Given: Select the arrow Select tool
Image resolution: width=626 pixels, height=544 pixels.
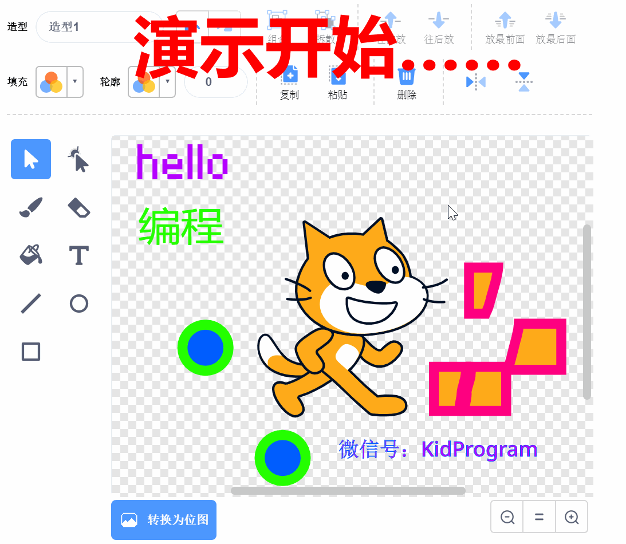Looking at the screenshot, I should click(31, 159).
